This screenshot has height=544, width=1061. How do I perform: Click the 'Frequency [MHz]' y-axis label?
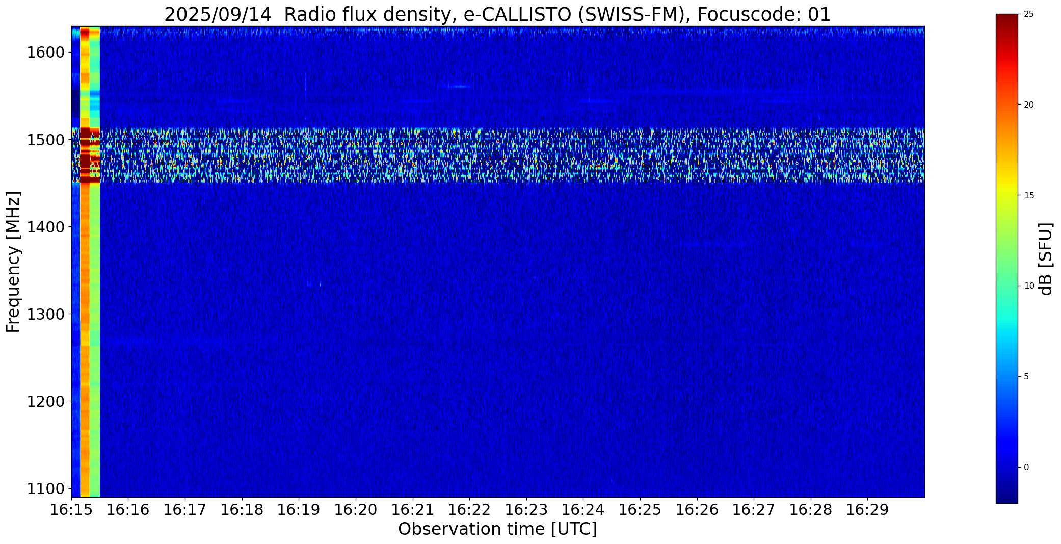point(14,262)
